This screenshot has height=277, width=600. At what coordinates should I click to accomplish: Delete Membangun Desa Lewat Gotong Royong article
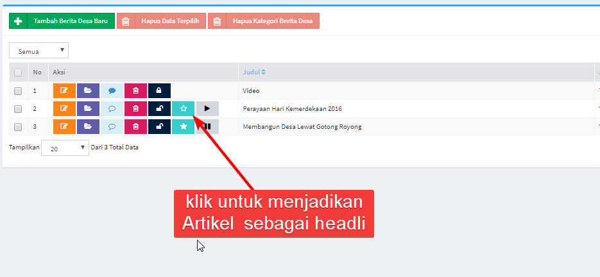tap(135, 127)
